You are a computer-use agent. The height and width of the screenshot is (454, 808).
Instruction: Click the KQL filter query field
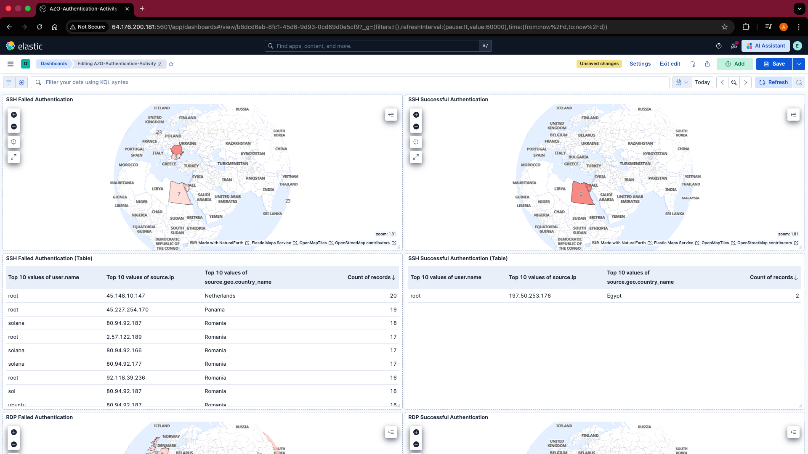(351, 82)
